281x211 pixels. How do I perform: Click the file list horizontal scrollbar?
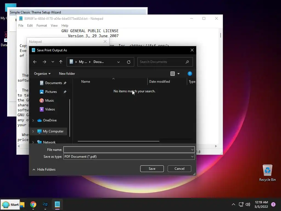[119, 141]
